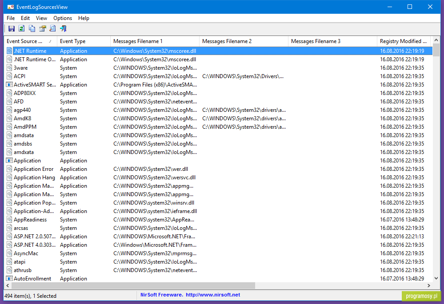Click the vertical scrollbar up arrow
444x304 pixels.
click(x=436, y=40)
